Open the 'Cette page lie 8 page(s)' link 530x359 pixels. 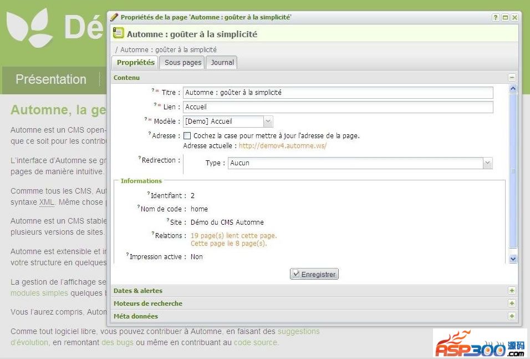click(228, 243)
